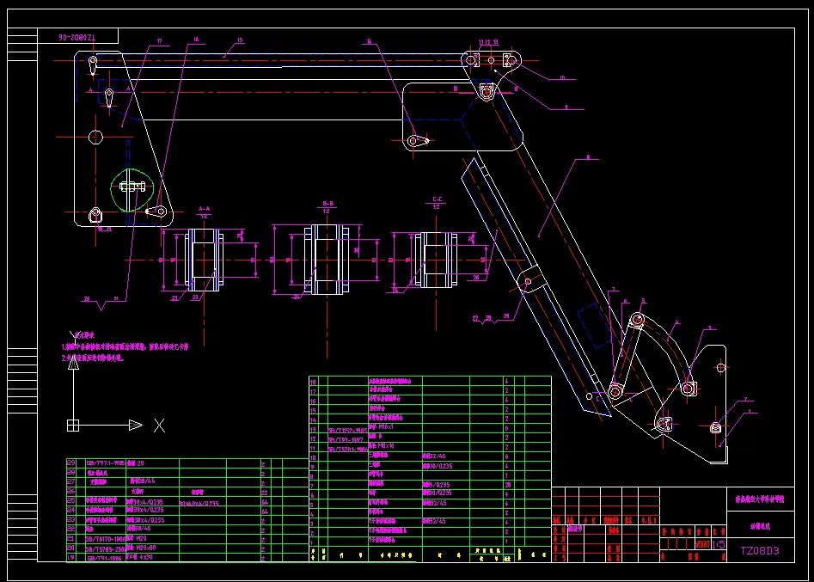Click the UCS origin square icon
Image resolution: width=814 pixels, height=582 pixels.
[73, 426]
